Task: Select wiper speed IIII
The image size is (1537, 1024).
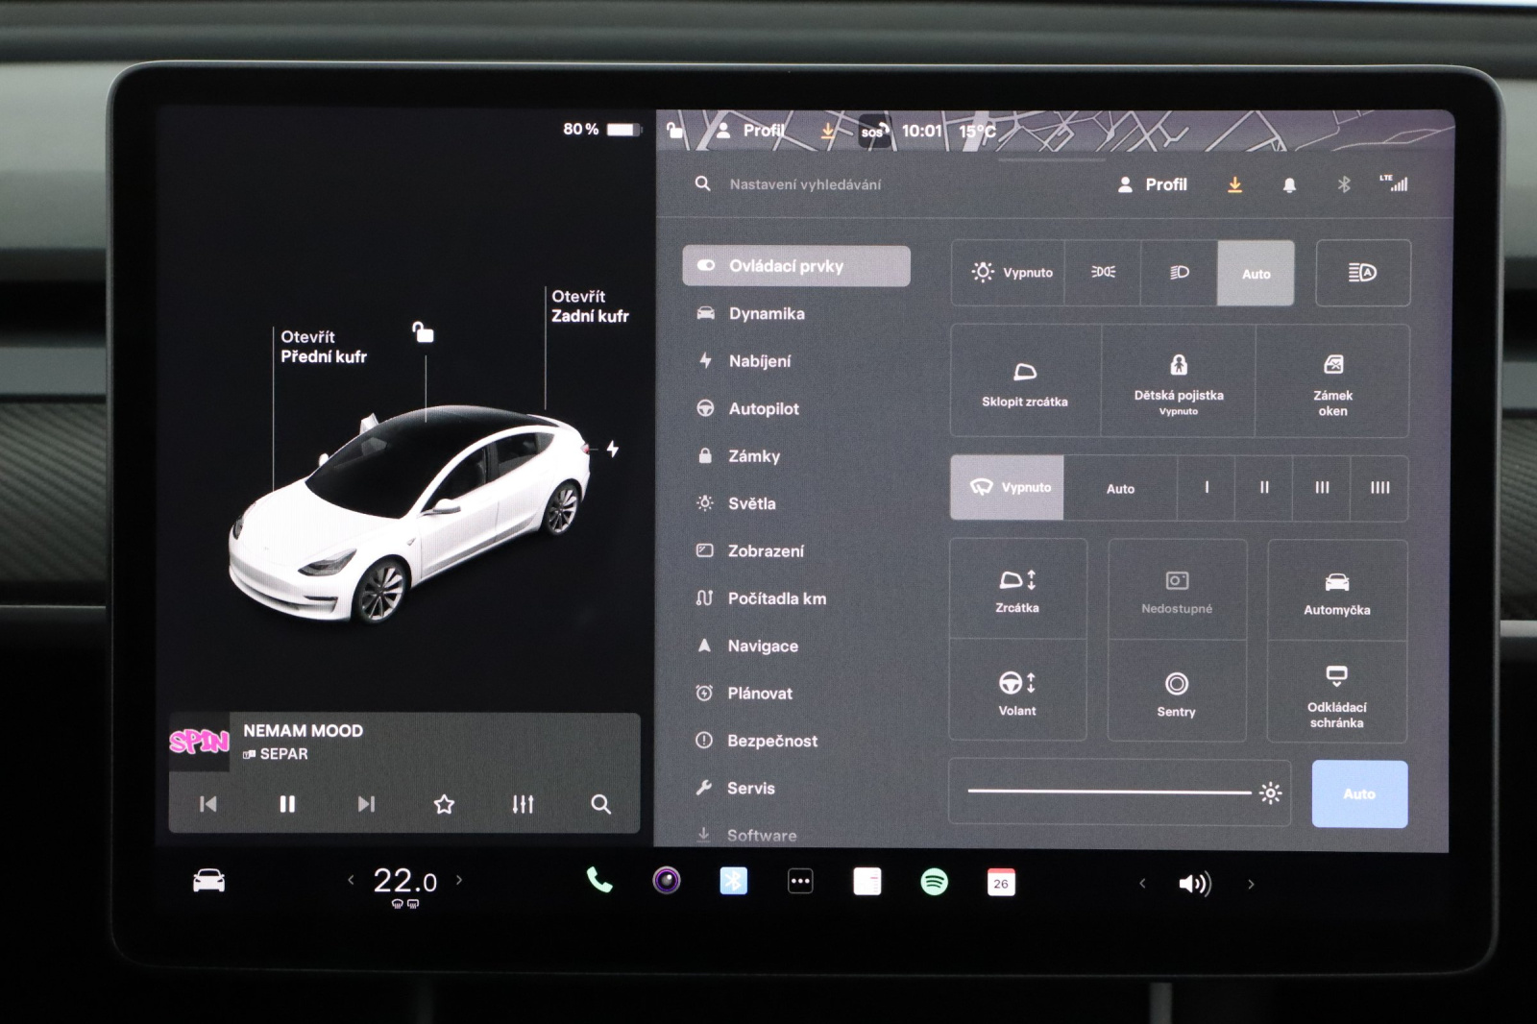Action: 1379,488
